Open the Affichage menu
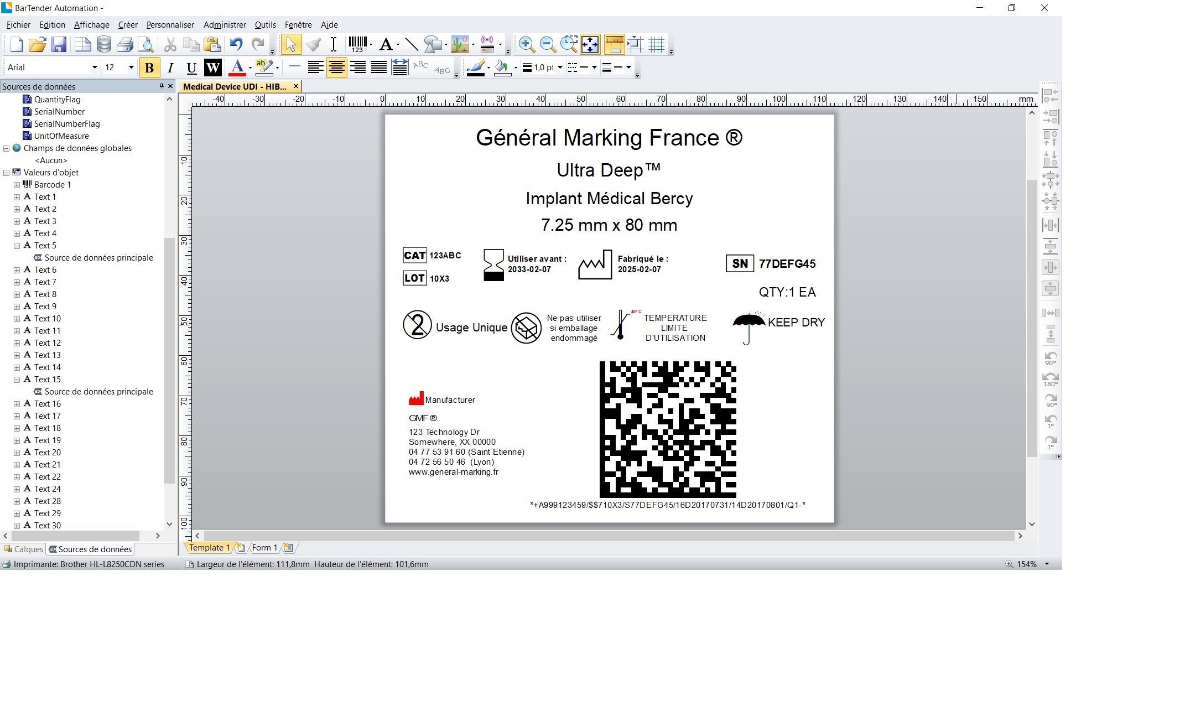The width and height of the screenshot is (1180, 706). 92,25
